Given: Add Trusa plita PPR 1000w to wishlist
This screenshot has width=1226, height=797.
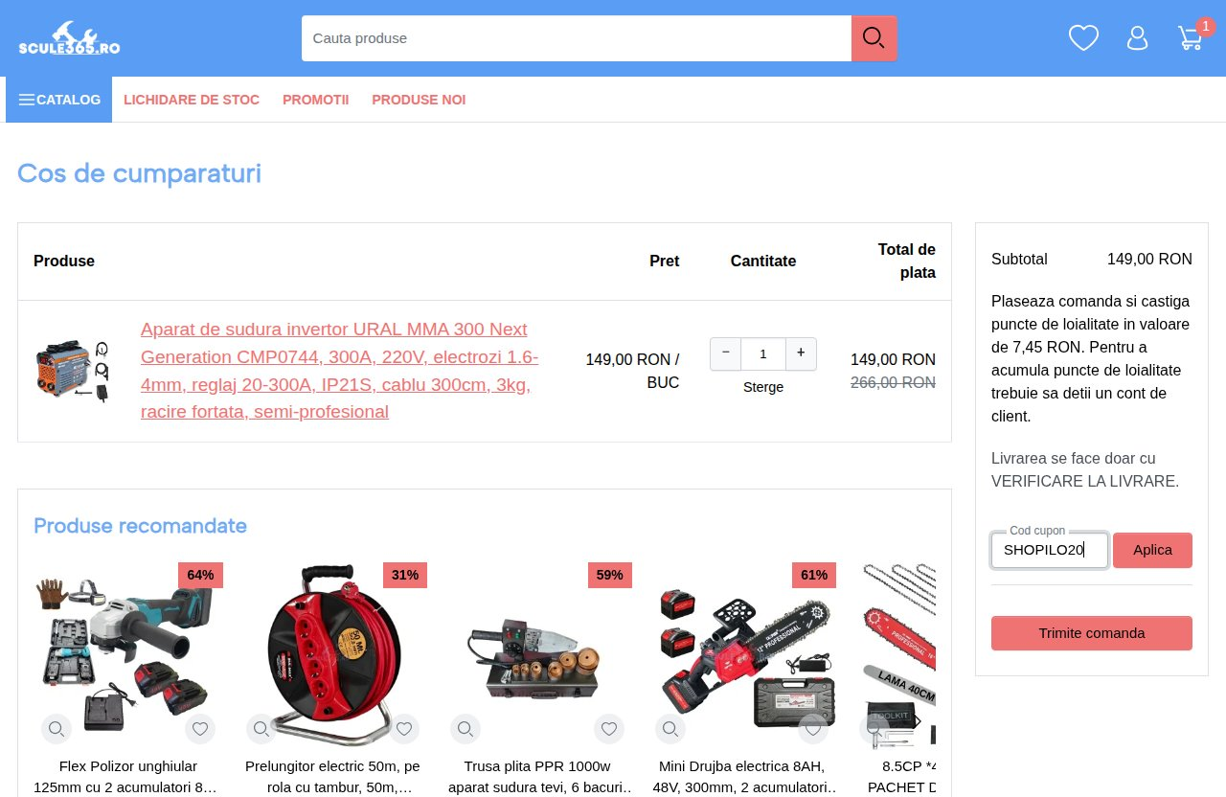Looking at the screenshot, I should (609, 729).
